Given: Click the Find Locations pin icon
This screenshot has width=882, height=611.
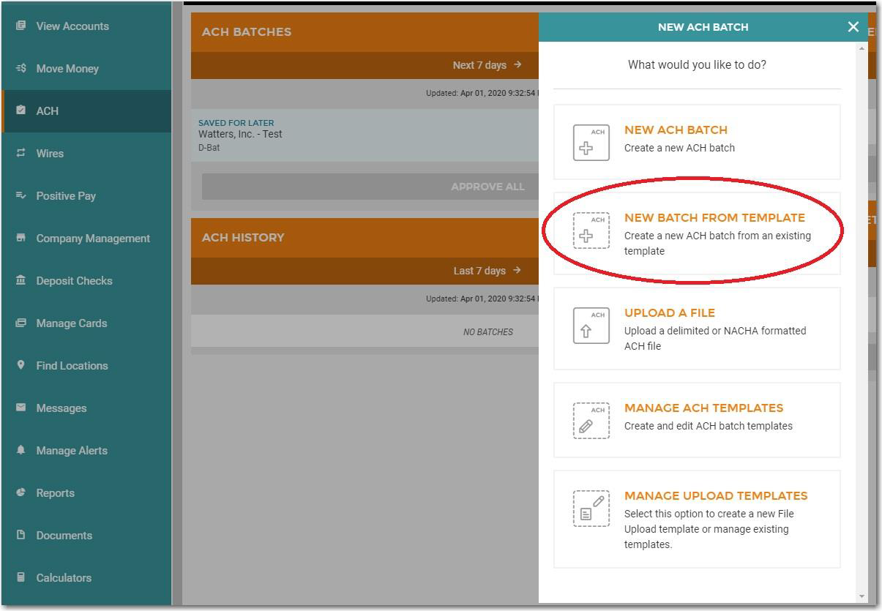Looking at the screenshot, I should (20, 365).
